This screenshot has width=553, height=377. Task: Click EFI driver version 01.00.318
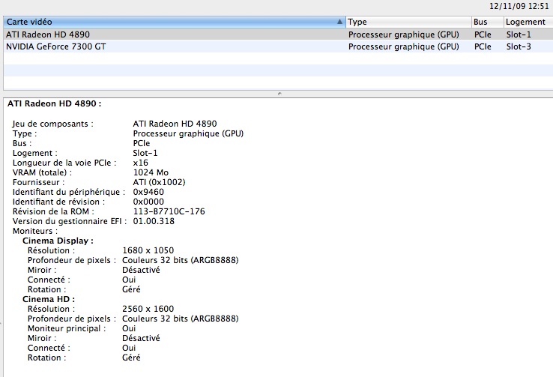(x=154, y=221)
